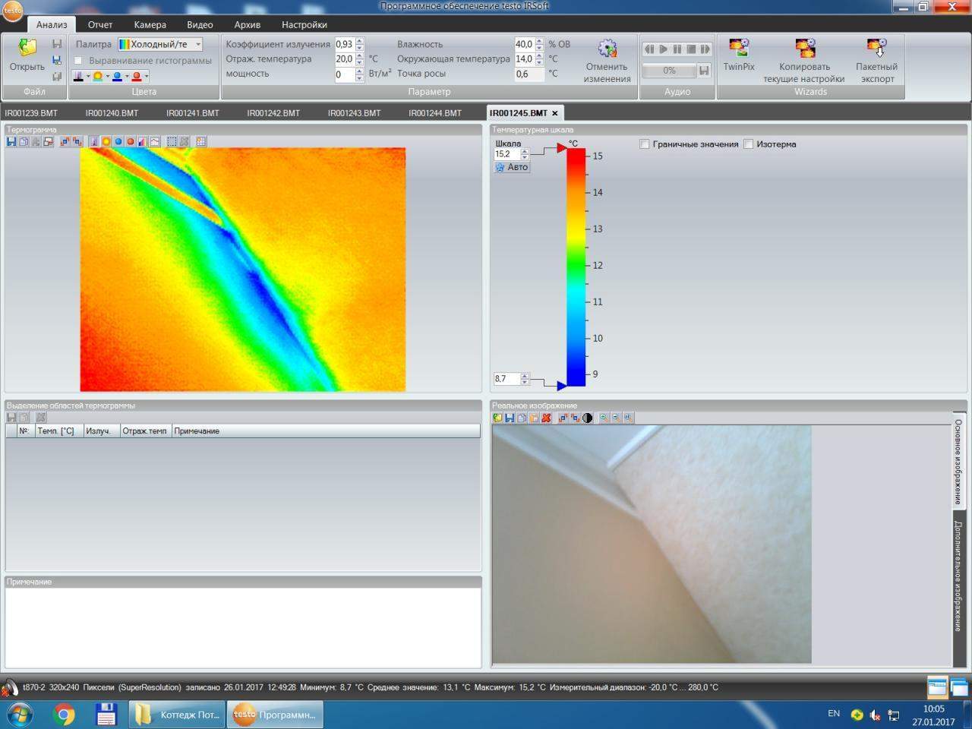Open the Палитра dropdown Холодный/те

159,44
